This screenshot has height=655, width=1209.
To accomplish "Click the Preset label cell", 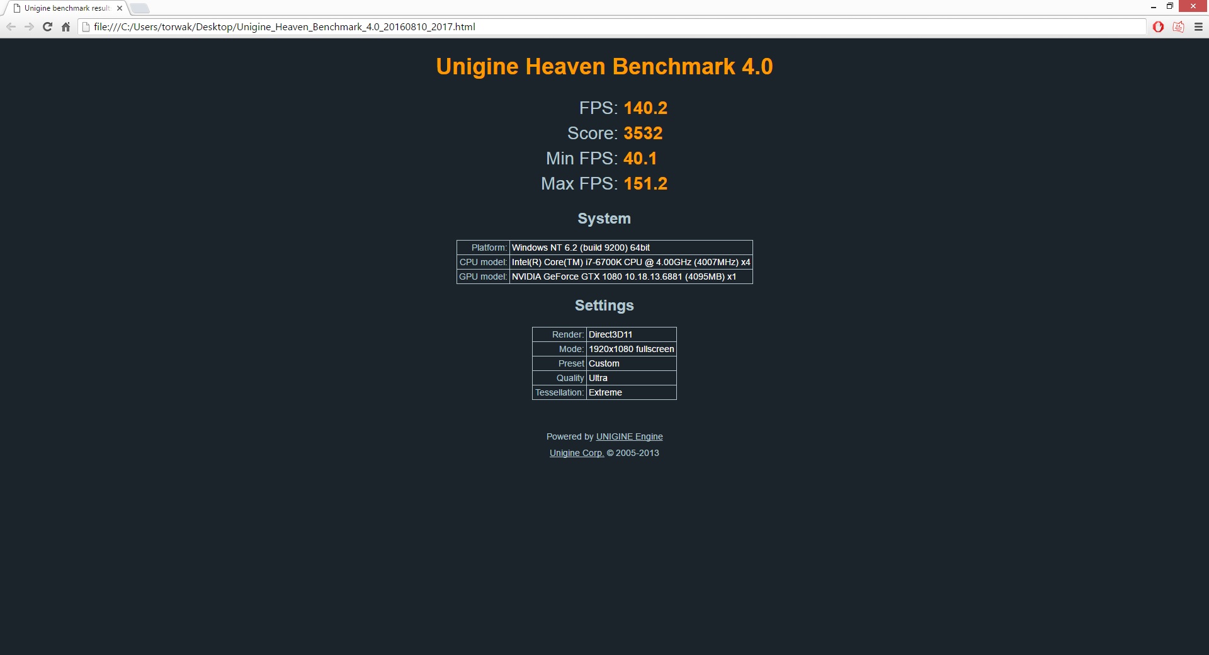I will coord(559,363).
